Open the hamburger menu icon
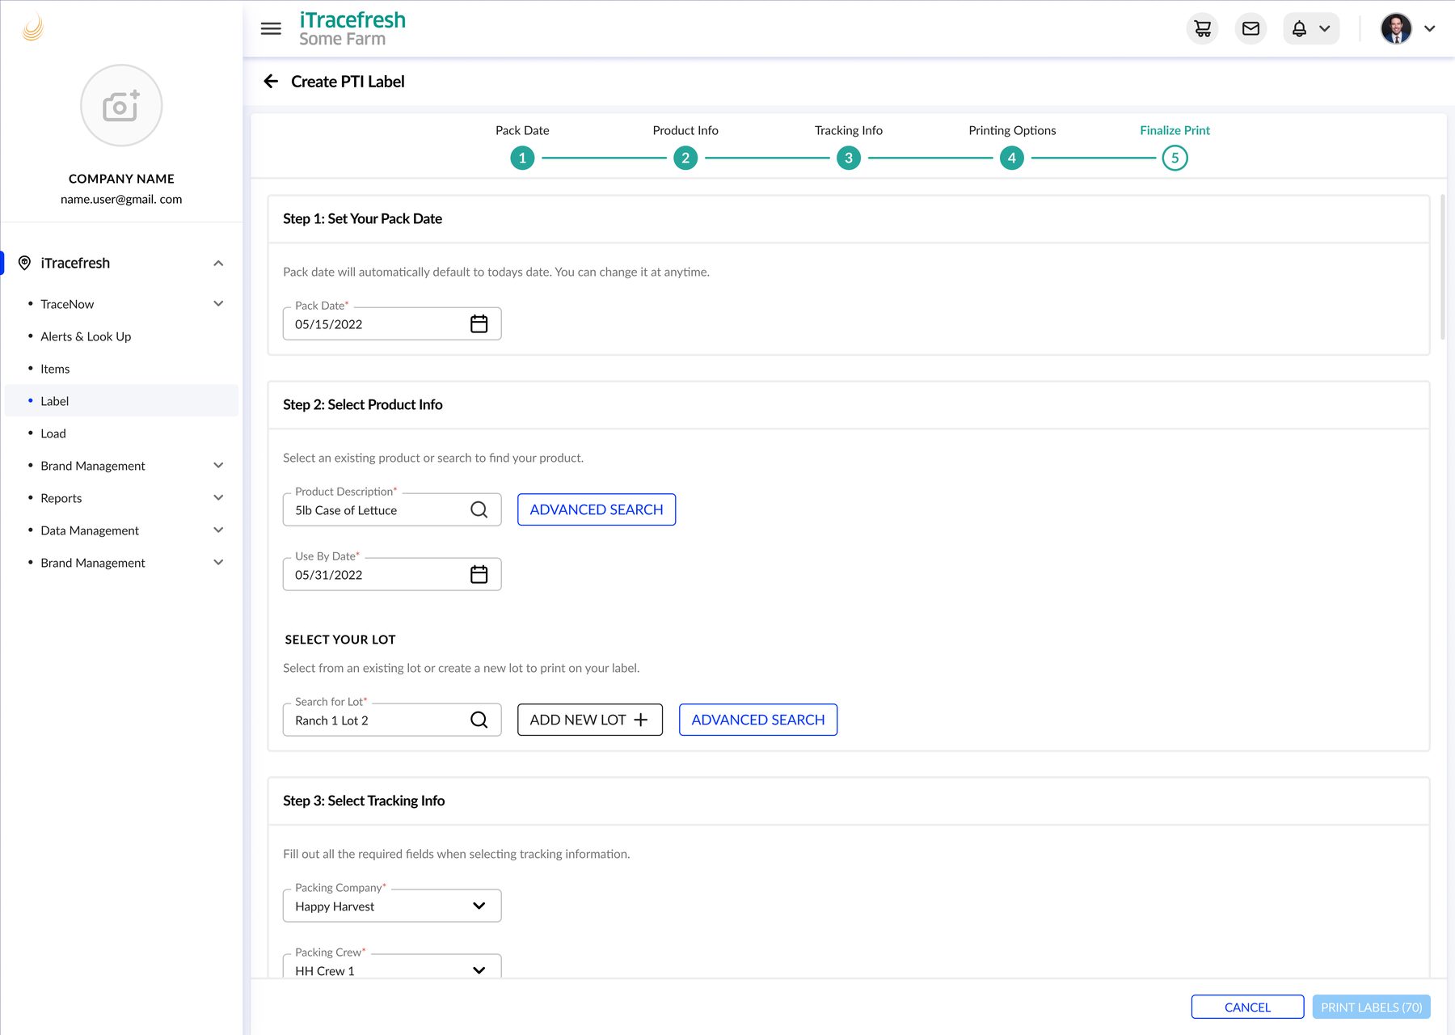The width and height of the screenshot is (1455, 1035). [x=271, y=29]
